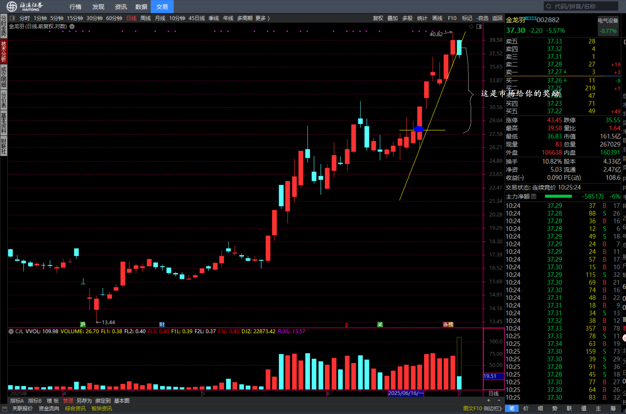Image resolution: width=626 pixels, height=414 pixels.
Task: Open the 资讯 top menu
Action: tap(121, 7)
